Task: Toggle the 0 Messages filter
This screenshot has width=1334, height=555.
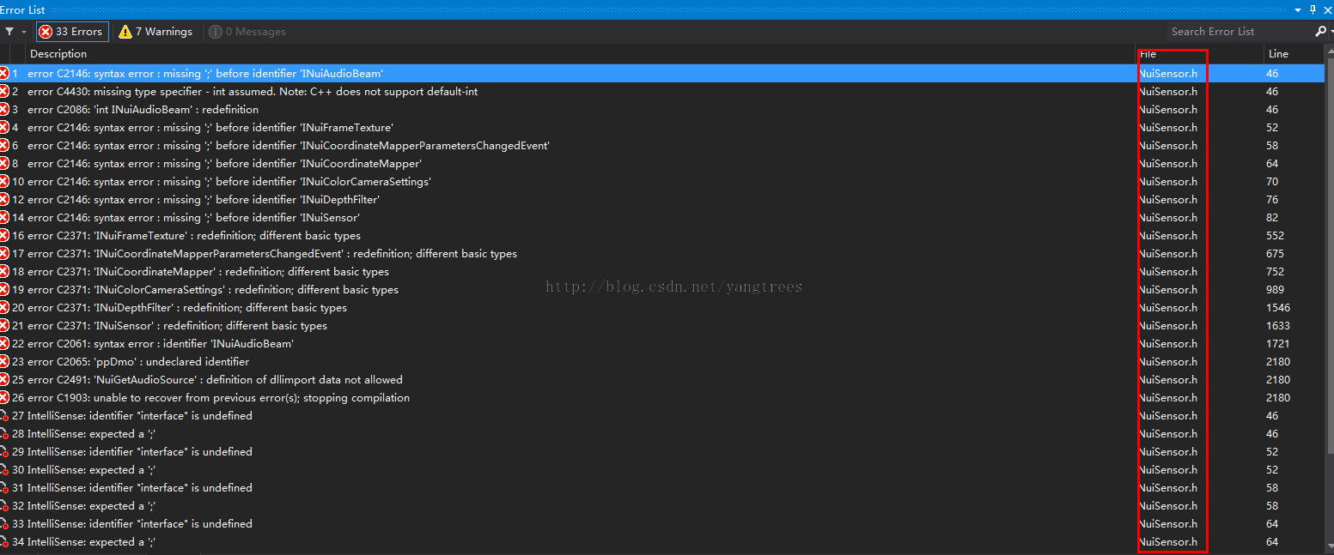Action: (247, 32)
